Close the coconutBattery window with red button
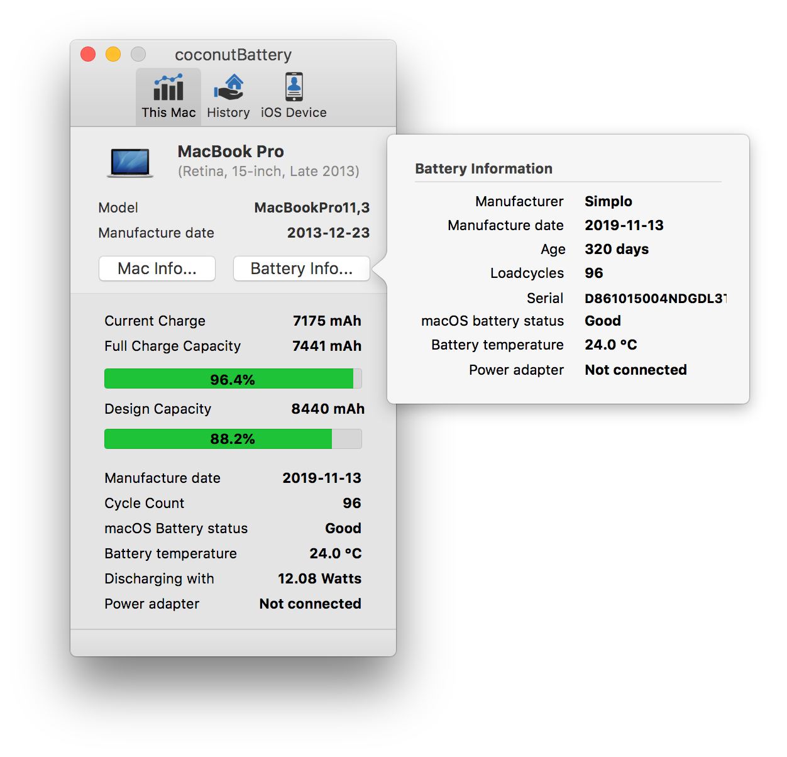 point(88,55)
